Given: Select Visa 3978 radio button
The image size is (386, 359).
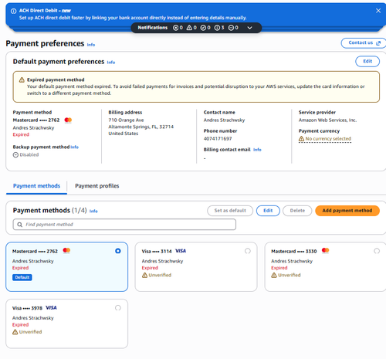Looking at the screenshot, I should click(x=118, y=308).
